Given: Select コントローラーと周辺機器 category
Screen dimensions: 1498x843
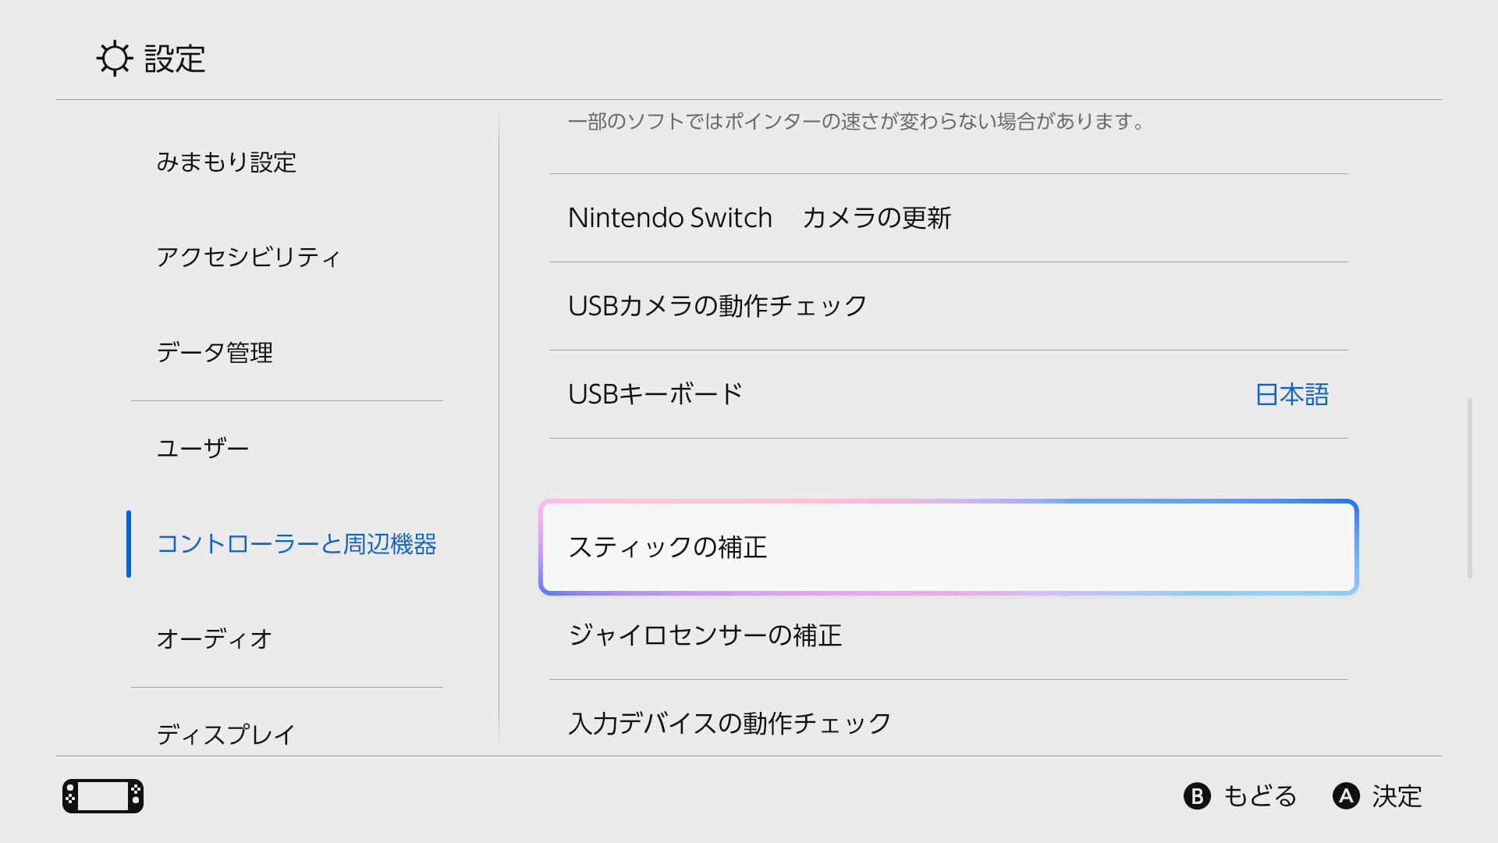Looking at the screenshot, I should [296, 544].
